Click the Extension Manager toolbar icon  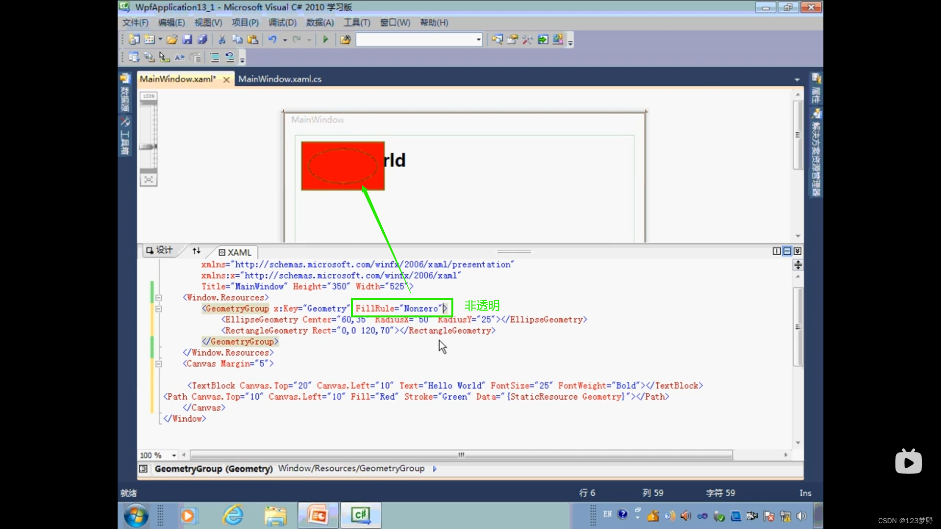click(x=558, y=40)
